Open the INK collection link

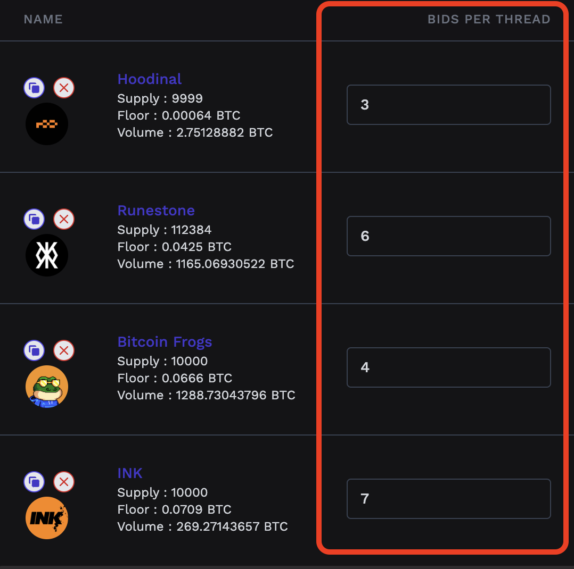[130, 473]
